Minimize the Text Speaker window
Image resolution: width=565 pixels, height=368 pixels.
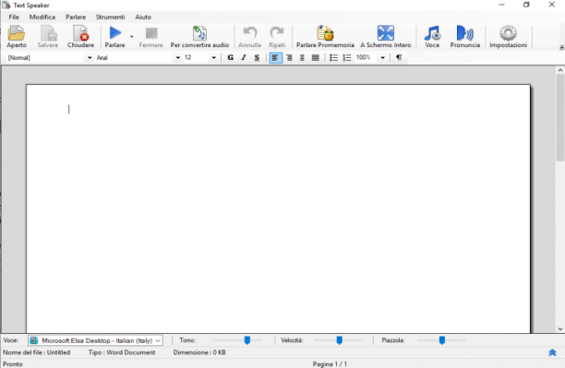coord(501,5)
